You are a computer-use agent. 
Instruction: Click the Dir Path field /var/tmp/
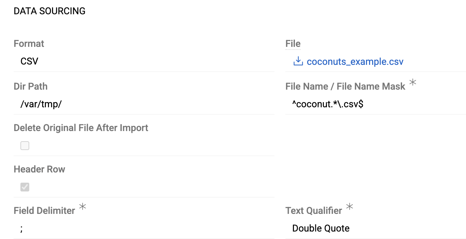click(144, 104)
